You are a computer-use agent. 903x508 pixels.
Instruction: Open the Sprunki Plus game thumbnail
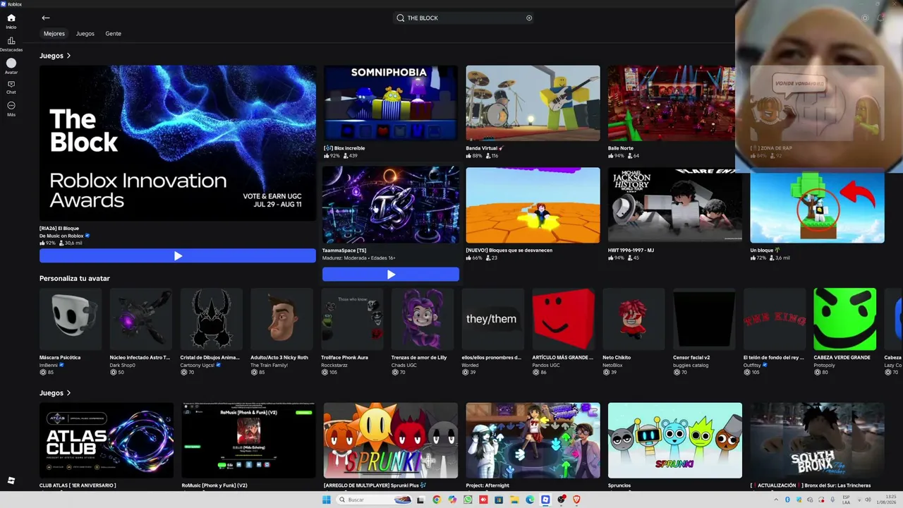(391, 441)
